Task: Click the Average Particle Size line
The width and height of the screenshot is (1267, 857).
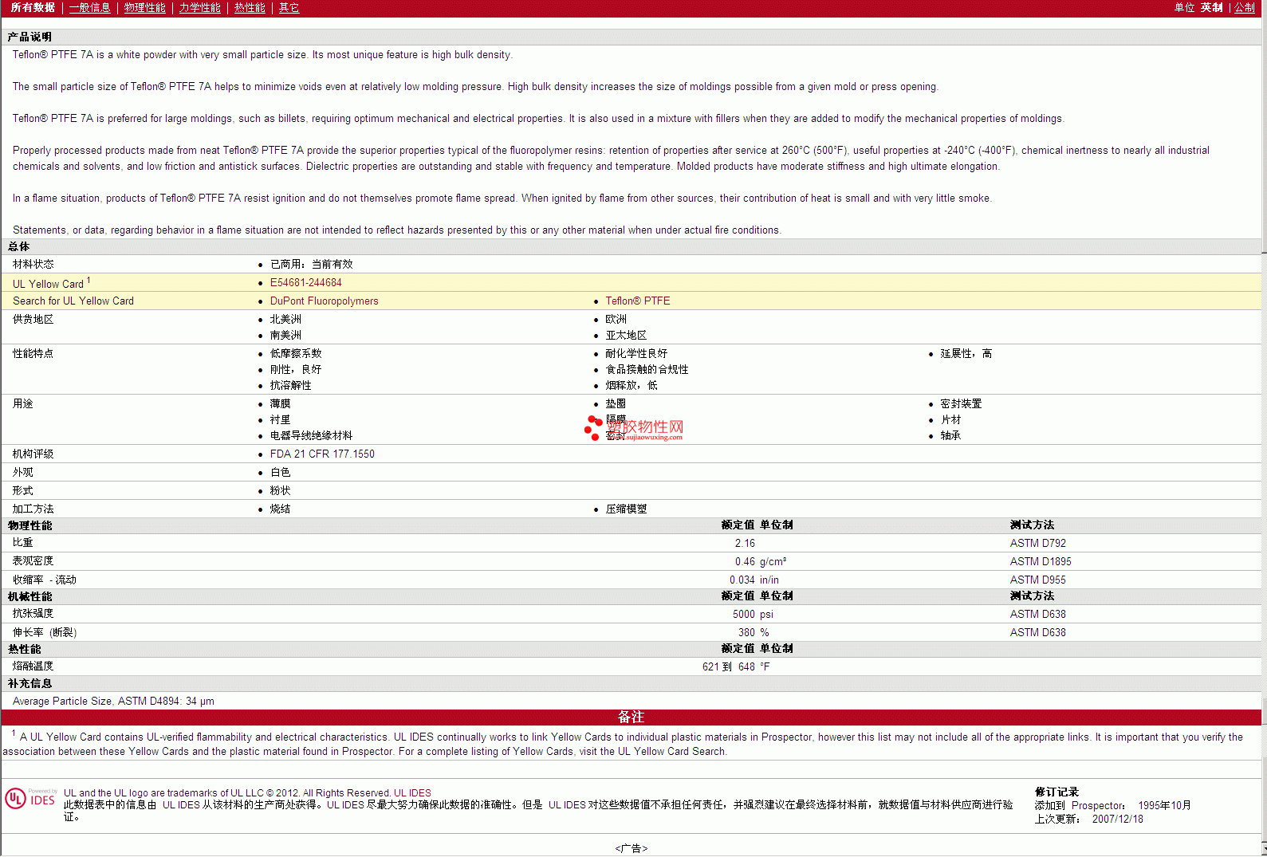Action: pos(113,701)
